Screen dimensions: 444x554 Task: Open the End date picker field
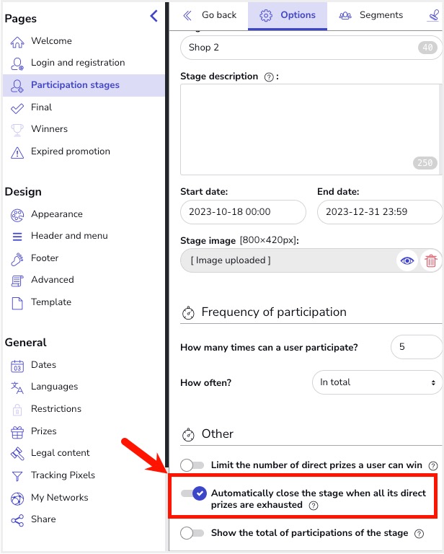point(379,212)
